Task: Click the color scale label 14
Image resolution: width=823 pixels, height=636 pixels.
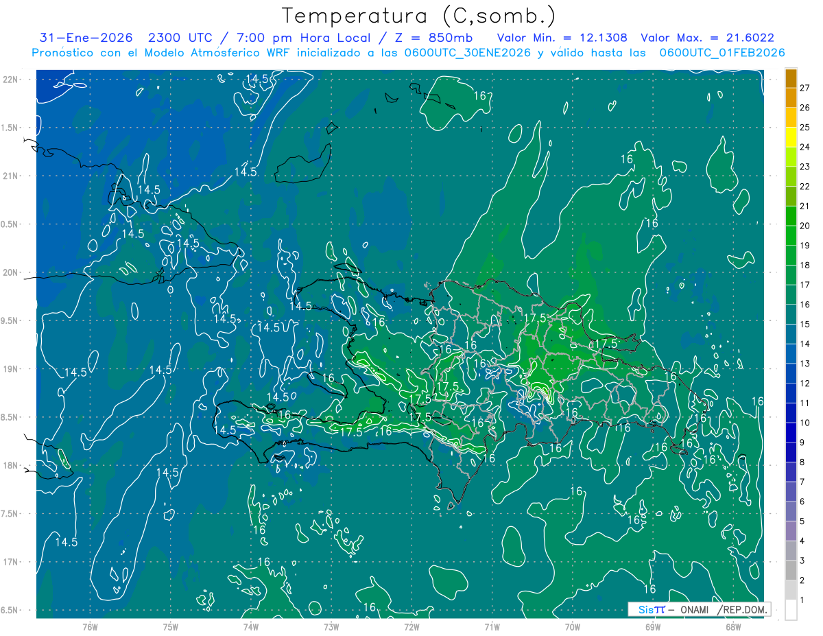Action: click(x=805, y=344)
